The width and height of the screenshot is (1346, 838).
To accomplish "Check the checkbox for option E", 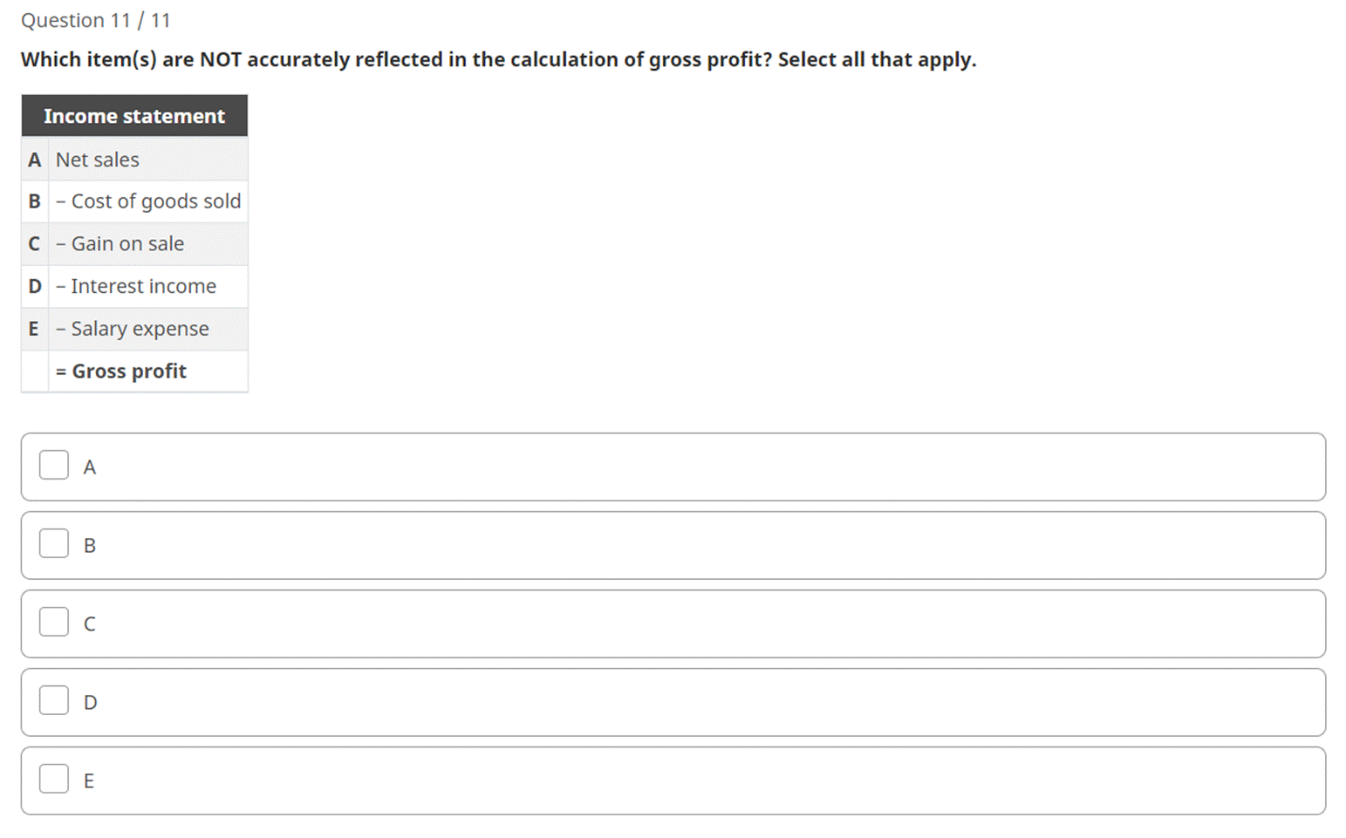I will [x=53, y=779].
